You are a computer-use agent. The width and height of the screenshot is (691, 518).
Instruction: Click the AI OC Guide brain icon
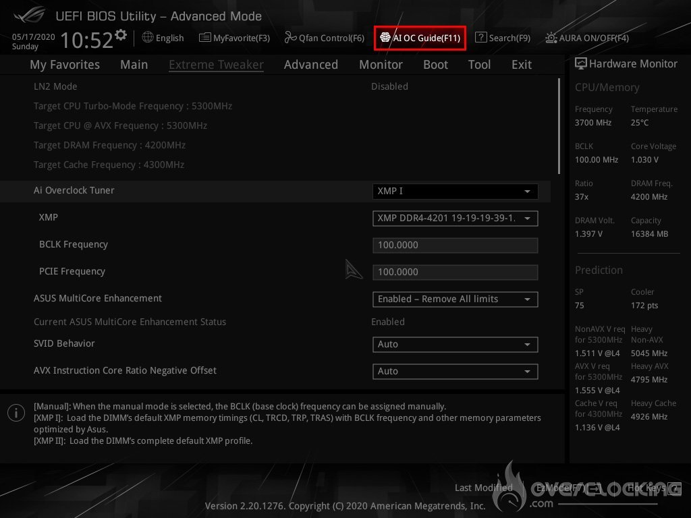pos(385,38)
